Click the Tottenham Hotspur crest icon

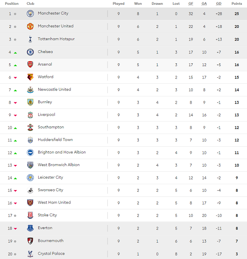pyautogui.click(x=30, y=39)
